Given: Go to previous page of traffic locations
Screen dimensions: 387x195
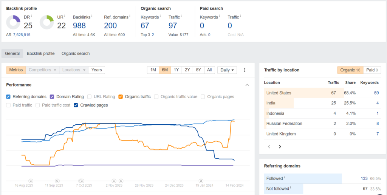Looking at the screenshot, I should pyautogui.click(x=269, y=147).
